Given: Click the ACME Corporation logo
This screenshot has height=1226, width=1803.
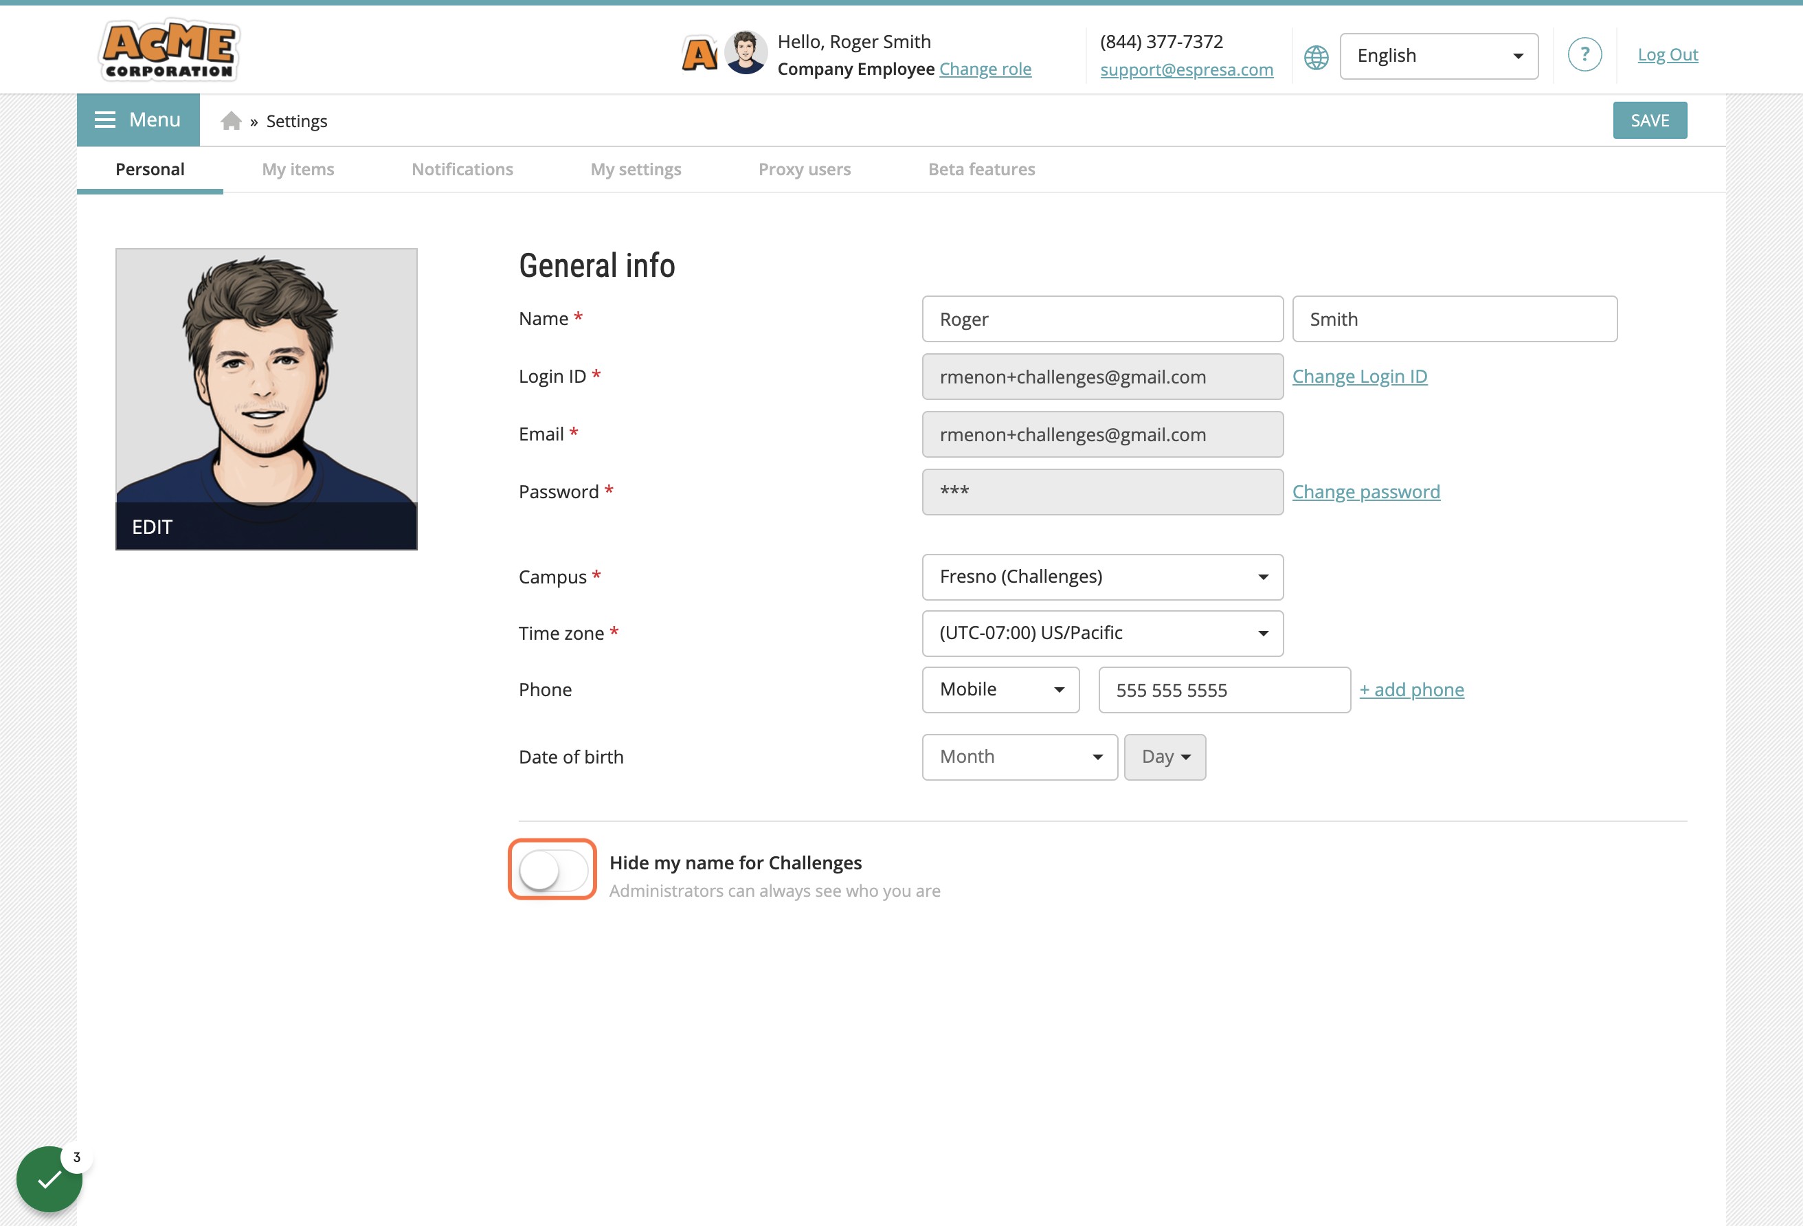Looking at the screenshot, I should click(169, 52).
